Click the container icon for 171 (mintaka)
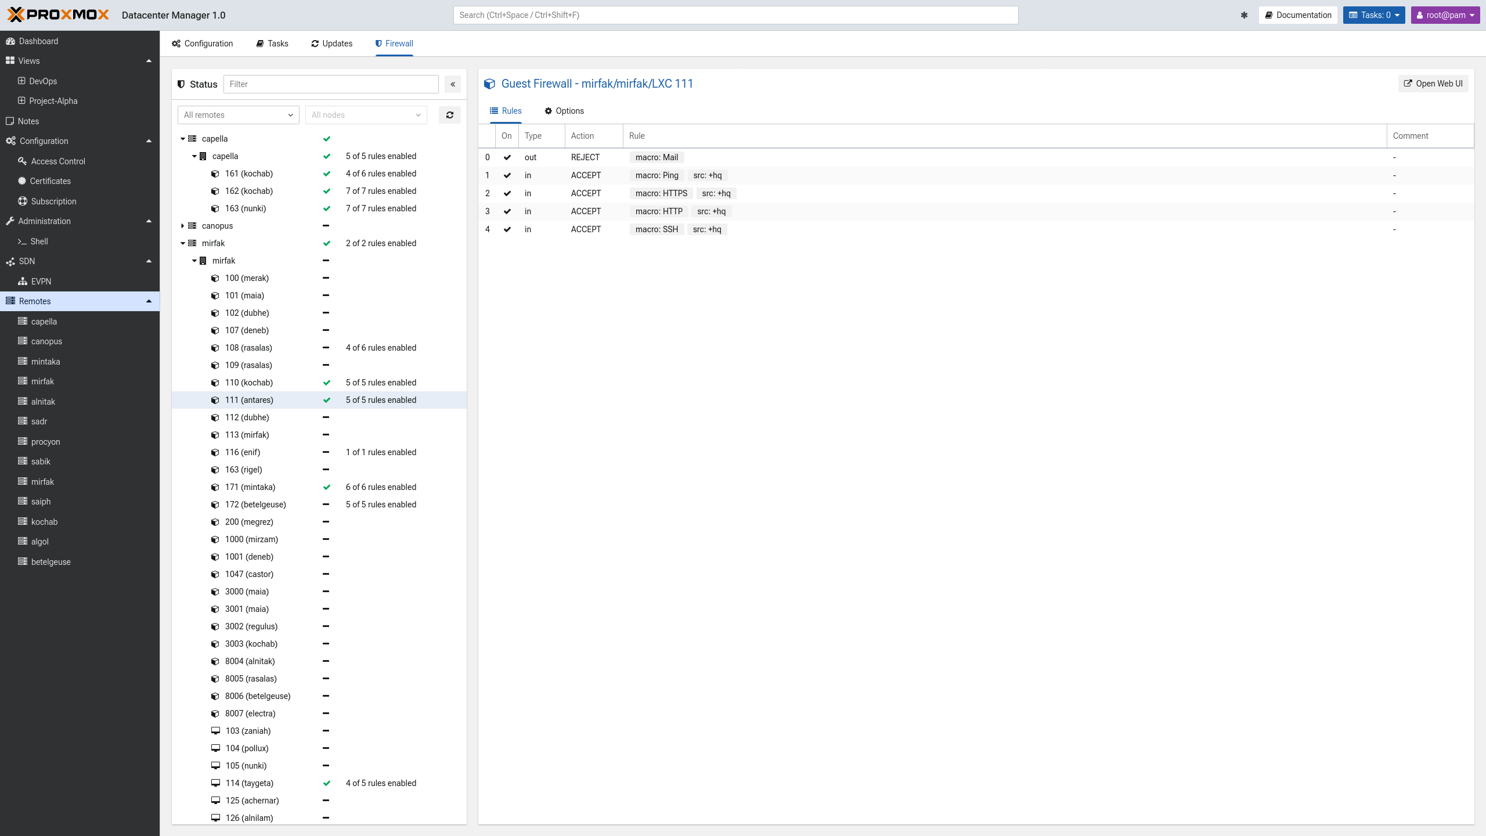 (x=215, y=487)
